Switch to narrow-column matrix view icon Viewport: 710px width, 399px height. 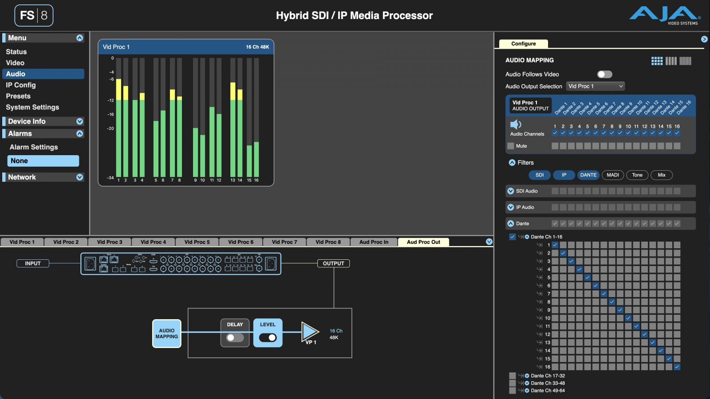(x=686, y=61)
